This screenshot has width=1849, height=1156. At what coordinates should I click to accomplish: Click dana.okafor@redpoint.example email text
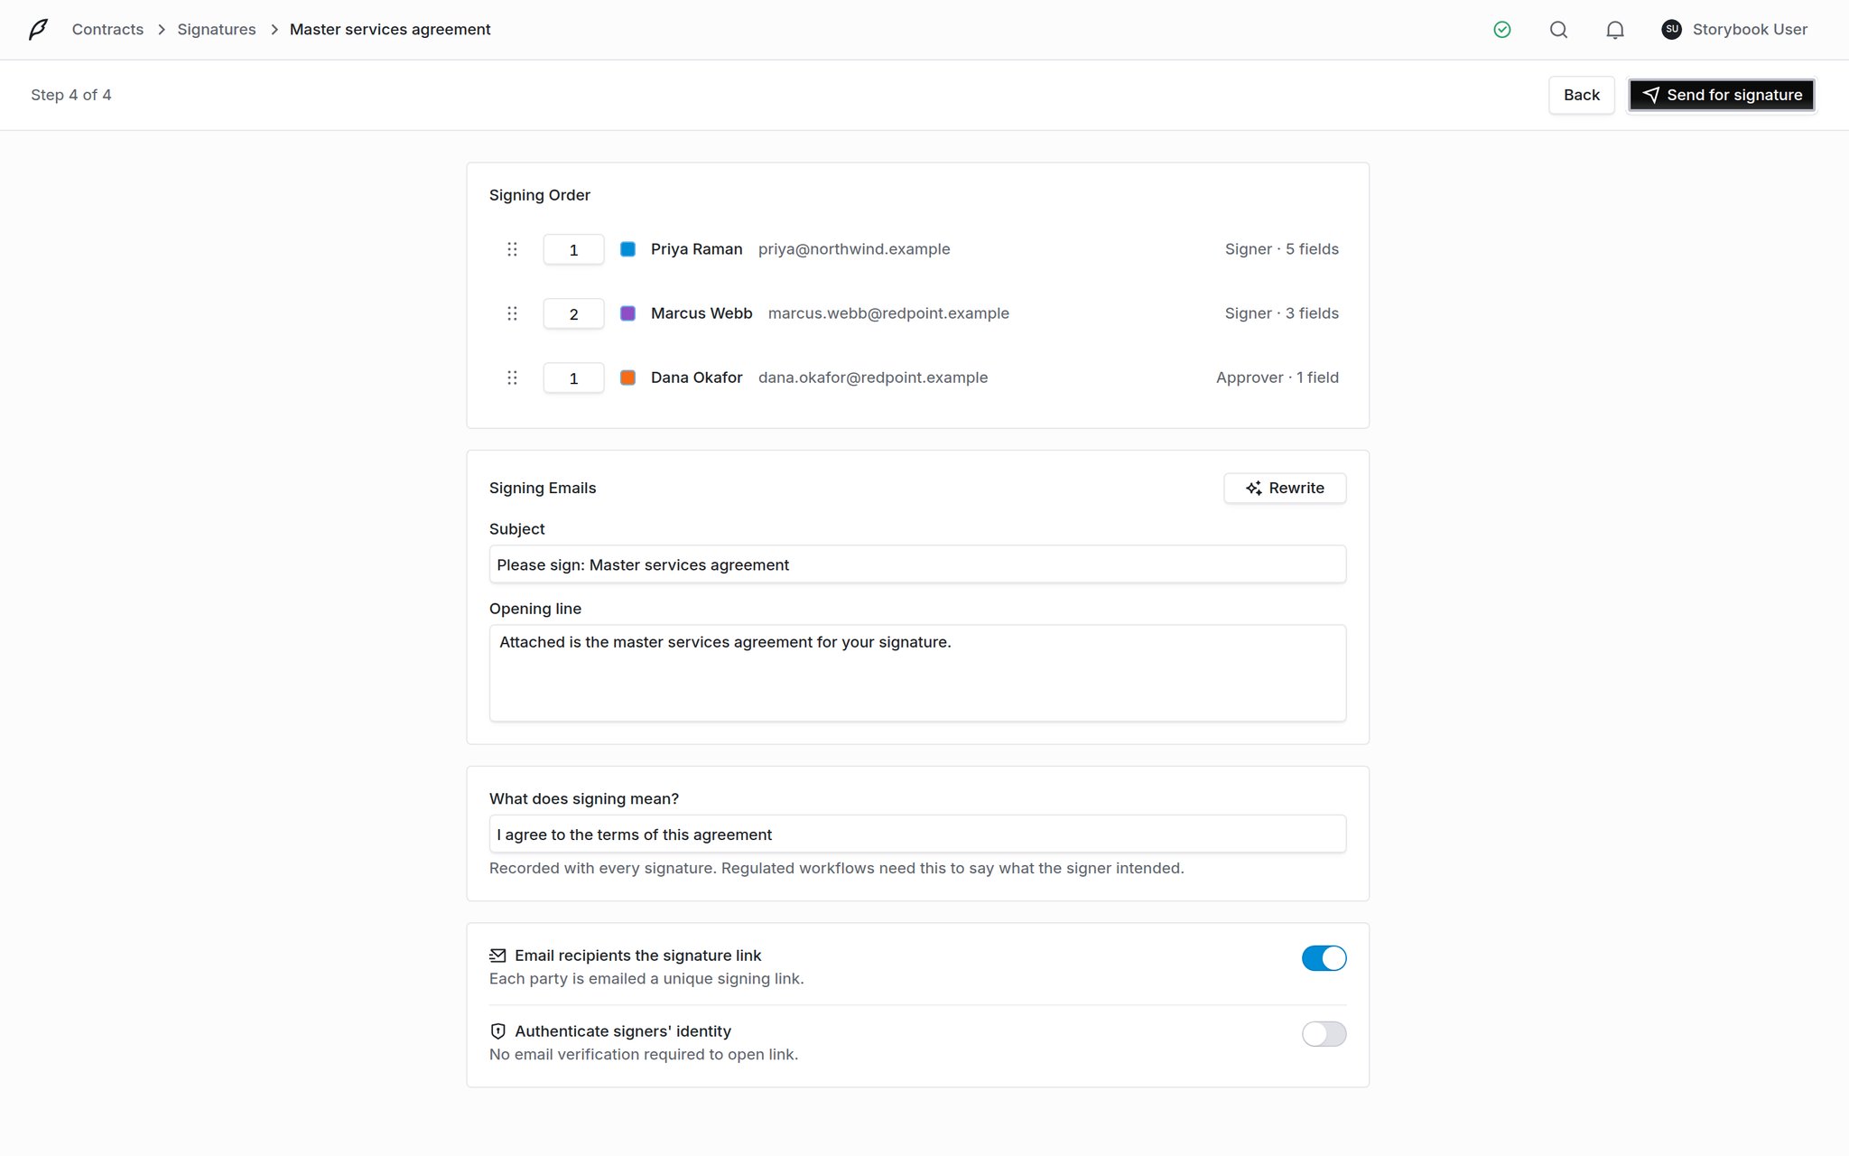[873, 378]
